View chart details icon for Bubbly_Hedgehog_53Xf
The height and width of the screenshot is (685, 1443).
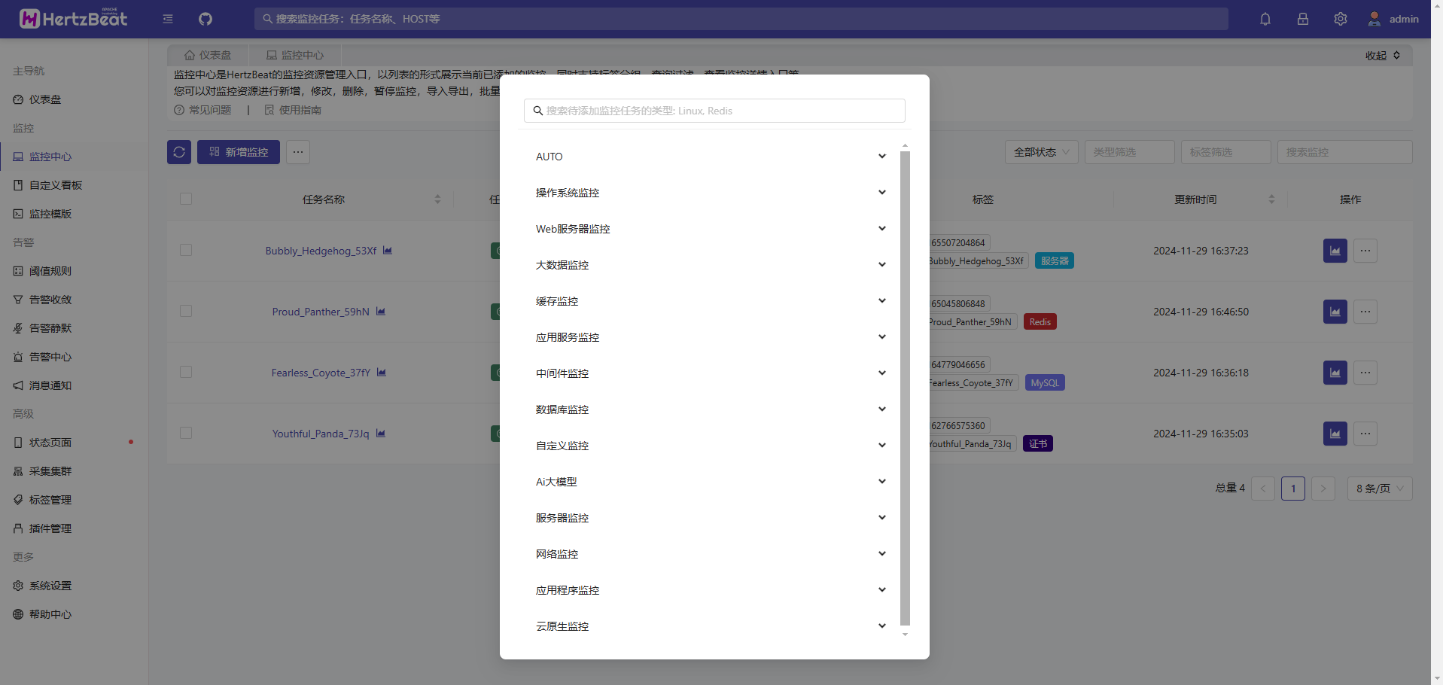click(387, 250)
